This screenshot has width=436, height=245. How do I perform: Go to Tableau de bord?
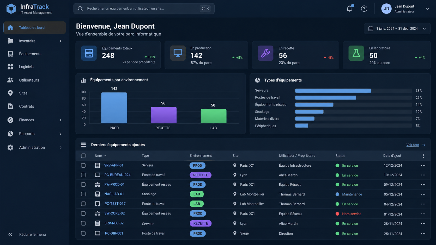(x=34, y=28)
